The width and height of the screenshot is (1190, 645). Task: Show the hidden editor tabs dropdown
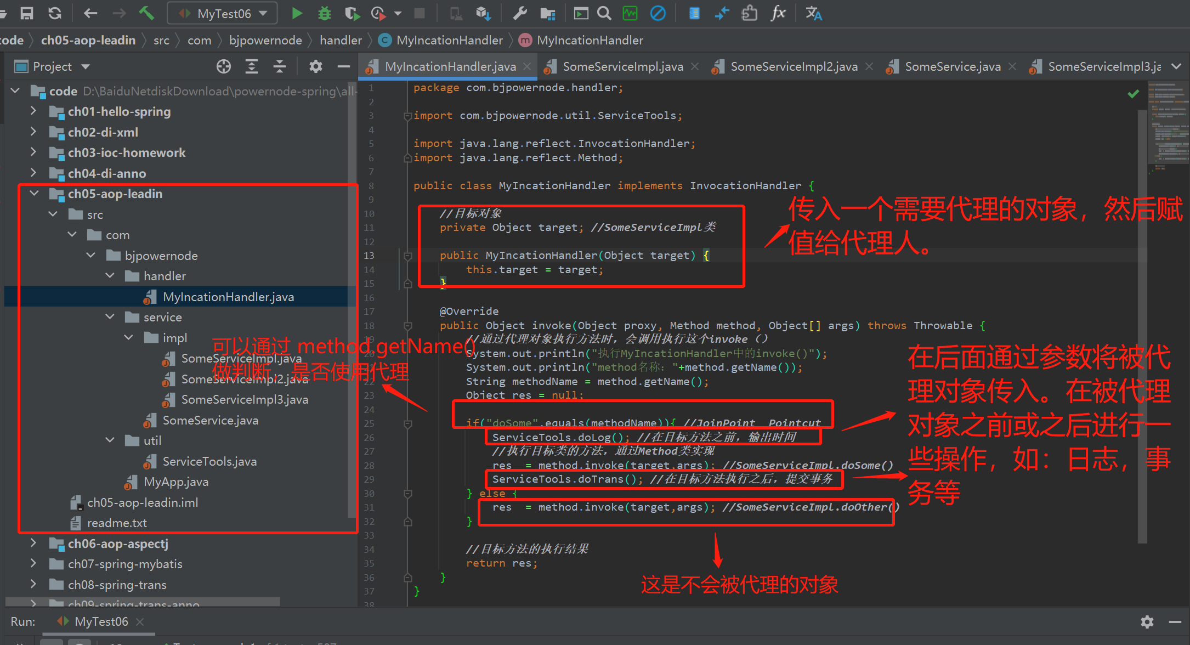(1176, 66)
